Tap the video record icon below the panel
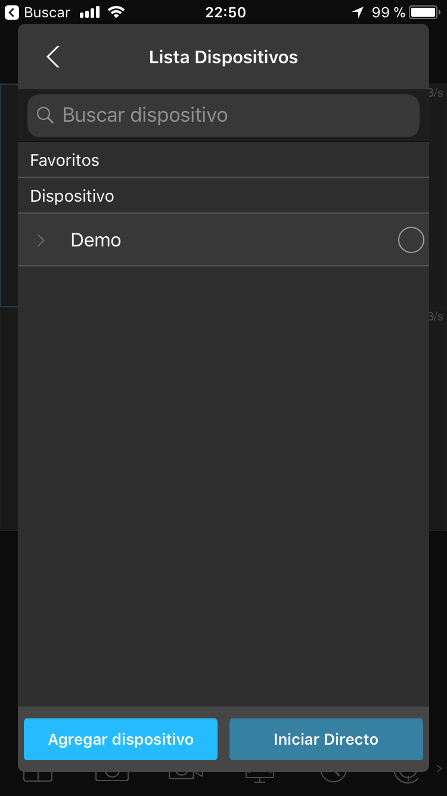The image size is (447, 796). coord(186,776)
